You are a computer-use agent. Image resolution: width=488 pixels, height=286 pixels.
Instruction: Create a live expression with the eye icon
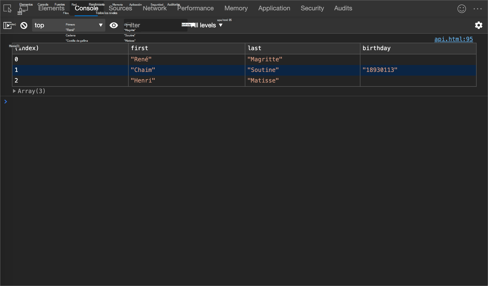coord(114,25)
